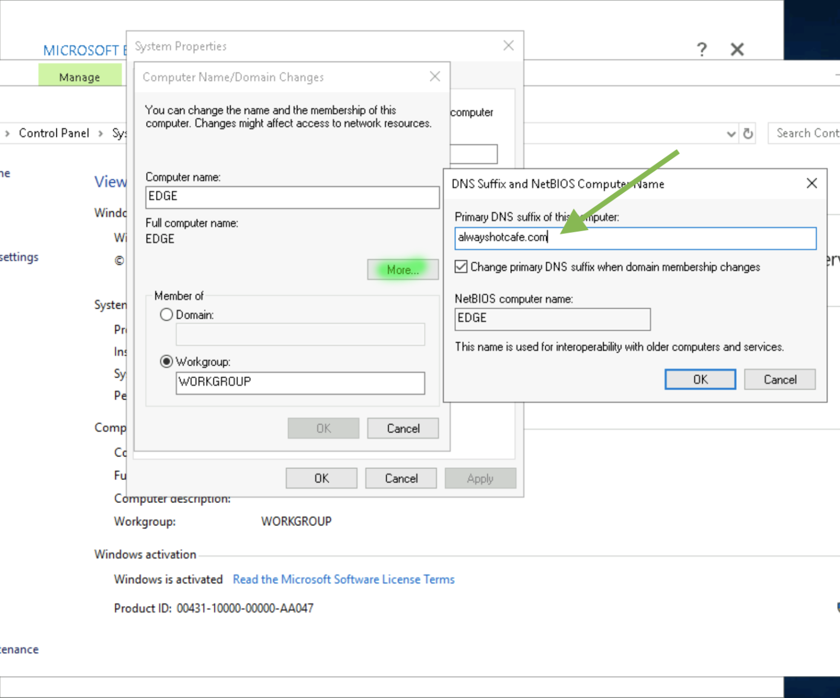Open the Manage menu

pos(80,77)
